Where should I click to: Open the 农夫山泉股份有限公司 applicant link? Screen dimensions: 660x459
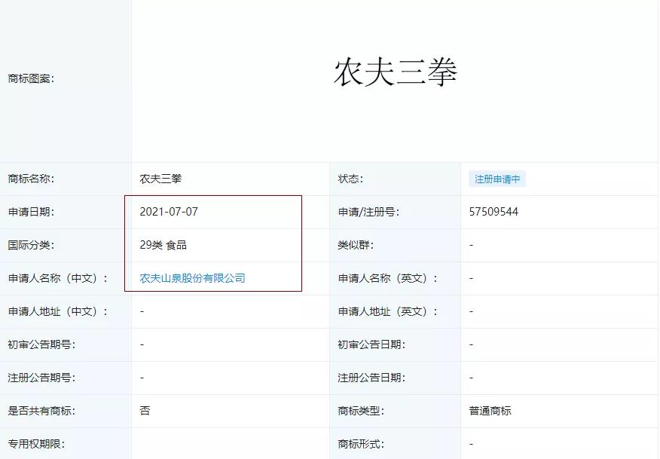(x=192, y=278)
